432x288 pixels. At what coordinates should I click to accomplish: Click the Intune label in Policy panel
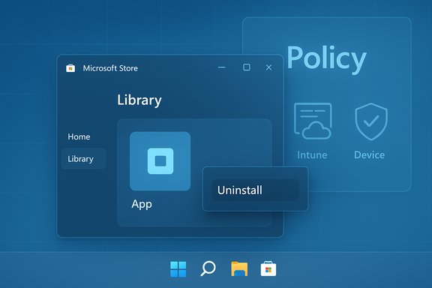[312, 155]
